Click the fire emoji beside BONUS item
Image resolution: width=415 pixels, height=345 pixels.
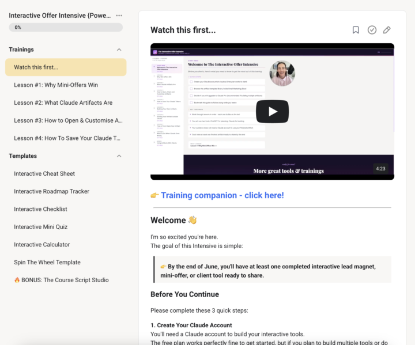17,280
